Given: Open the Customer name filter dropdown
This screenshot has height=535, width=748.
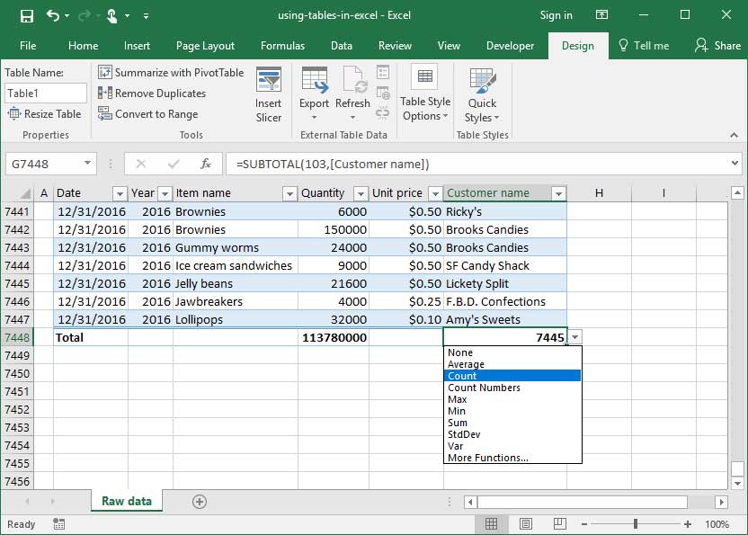Looking at the screenshot, I should pyautogui.click(x=558, y=193).
